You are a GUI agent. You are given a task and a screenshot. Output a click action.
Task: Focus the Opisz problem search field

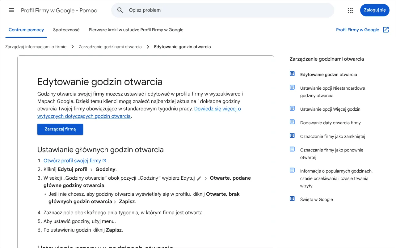[x=223, y=10]
